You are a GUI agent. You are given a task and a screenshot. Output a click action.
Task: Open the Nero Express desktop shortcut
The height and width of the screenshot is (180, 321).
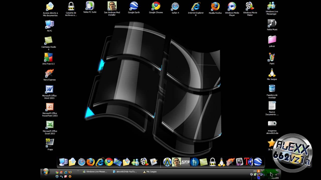(x=49, y=75)
